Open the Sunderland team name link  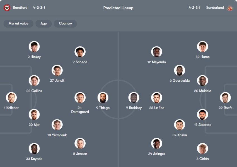[215, 8]
